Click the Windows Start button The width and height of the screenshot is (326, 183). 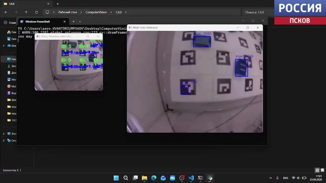click(x=116, y=178)
